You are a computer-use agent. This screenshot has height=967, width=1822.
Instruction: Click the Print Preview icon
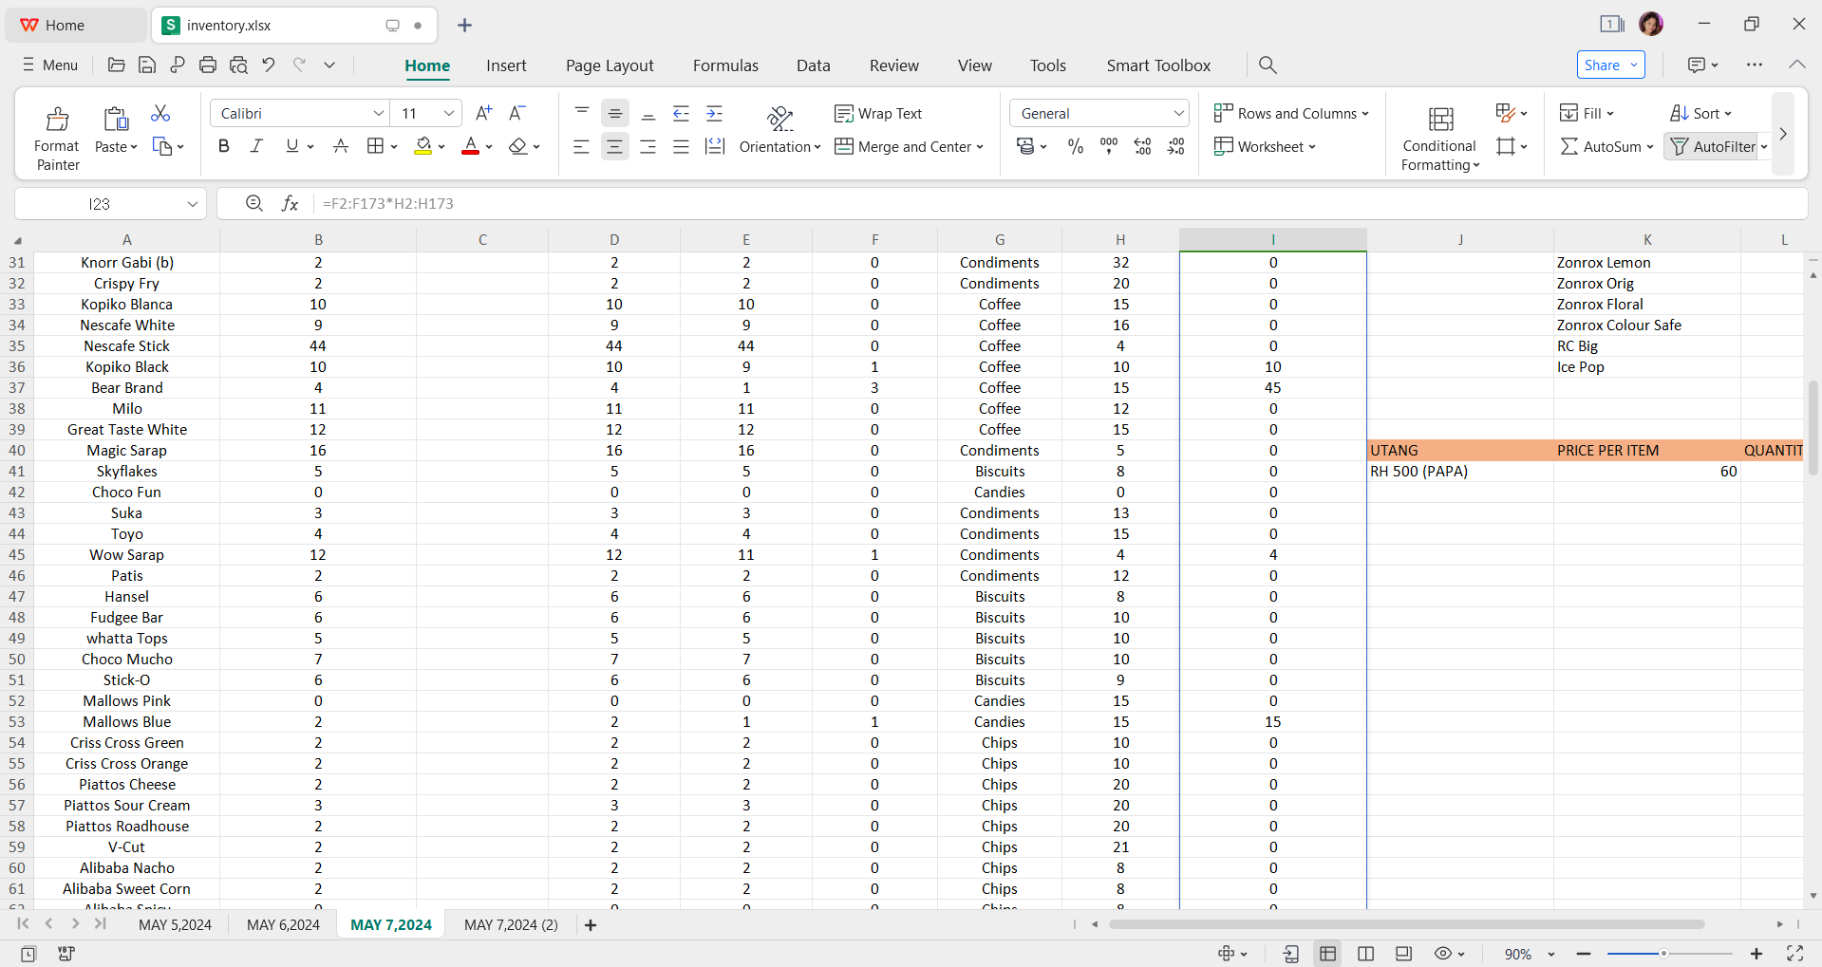[238, 65]
